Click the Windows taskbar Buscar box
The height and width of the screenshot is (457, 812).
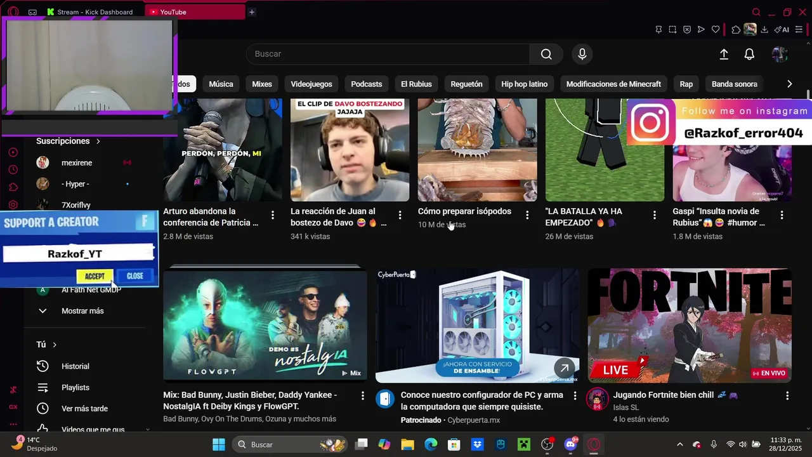289,444
